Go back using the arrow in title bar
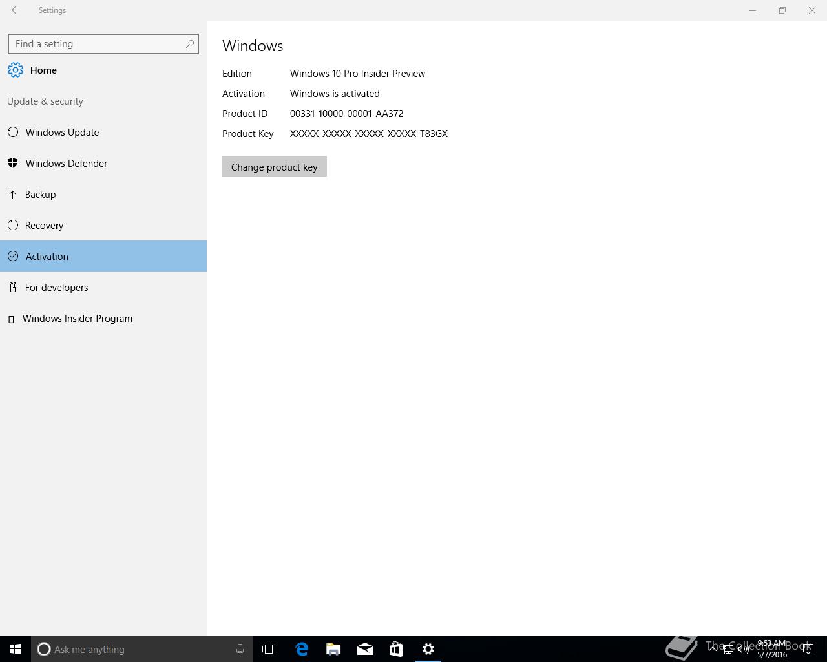Screen dimensions: 827x662 (16, 10)
